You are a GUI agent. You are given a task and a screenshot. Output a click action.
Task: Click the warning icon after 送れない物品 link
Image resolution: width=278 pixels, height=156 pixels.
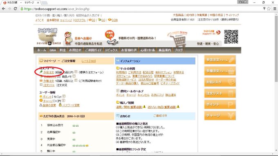coord(178,107)
